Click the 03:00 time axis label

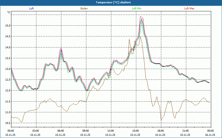point(36,131)
